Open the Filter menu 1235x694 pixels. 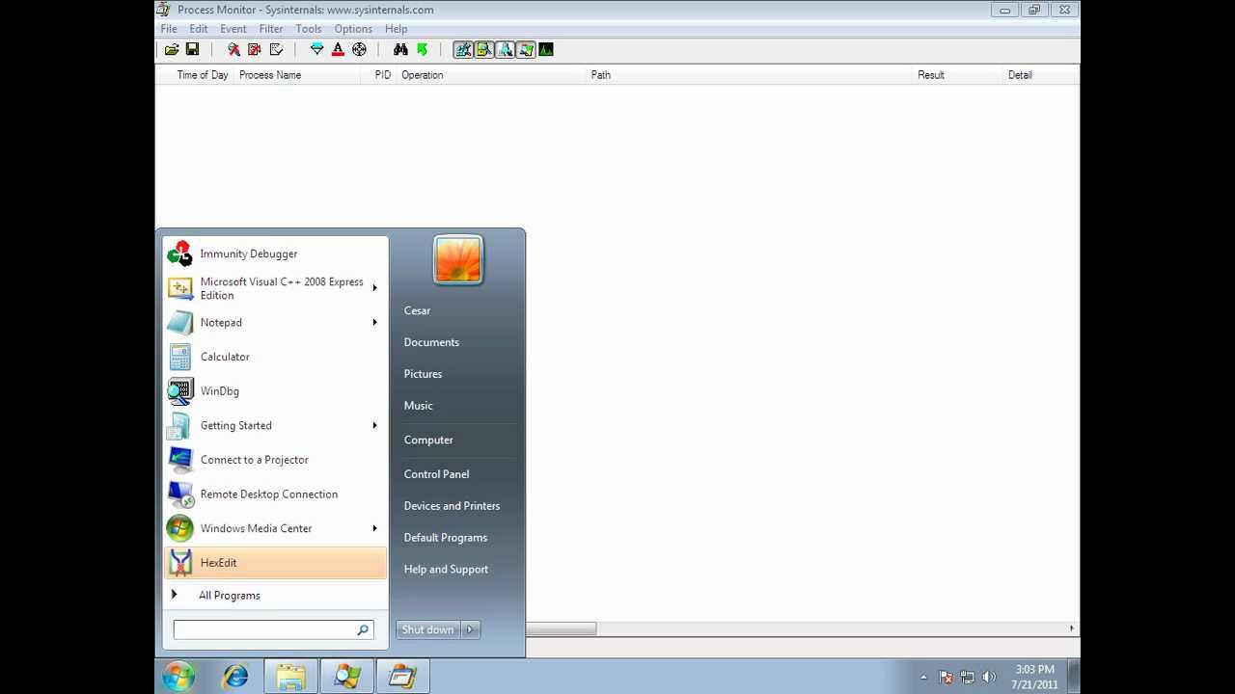(x=271, y=29)
